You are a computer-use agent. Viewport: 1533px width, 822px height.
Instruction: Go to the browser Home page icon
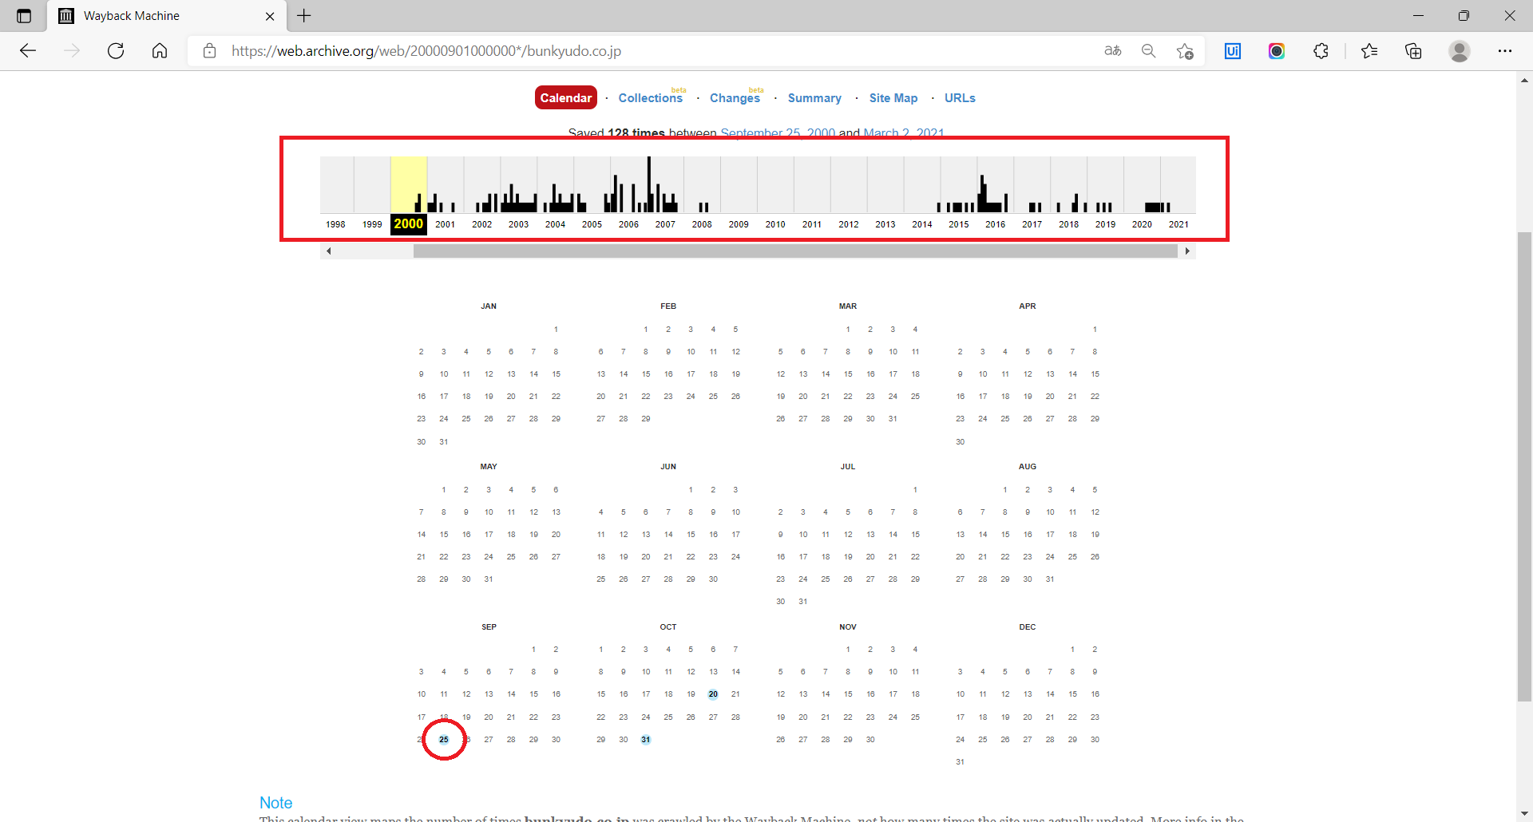[160, 51]
